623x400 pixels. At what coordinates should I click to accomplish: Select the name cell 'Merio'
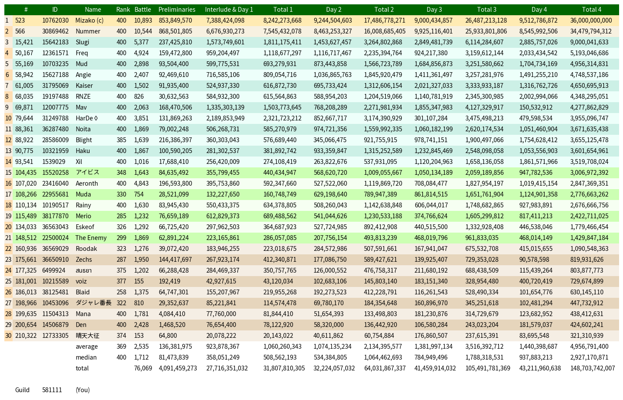click(83, 216)
